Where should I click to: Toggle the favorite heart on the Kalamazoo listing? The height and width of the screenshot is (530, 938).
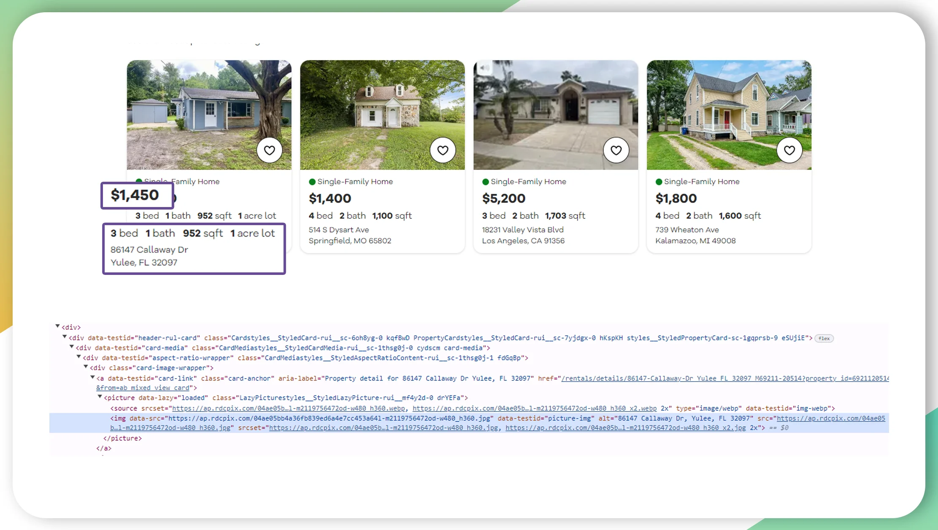coord(789,150)
